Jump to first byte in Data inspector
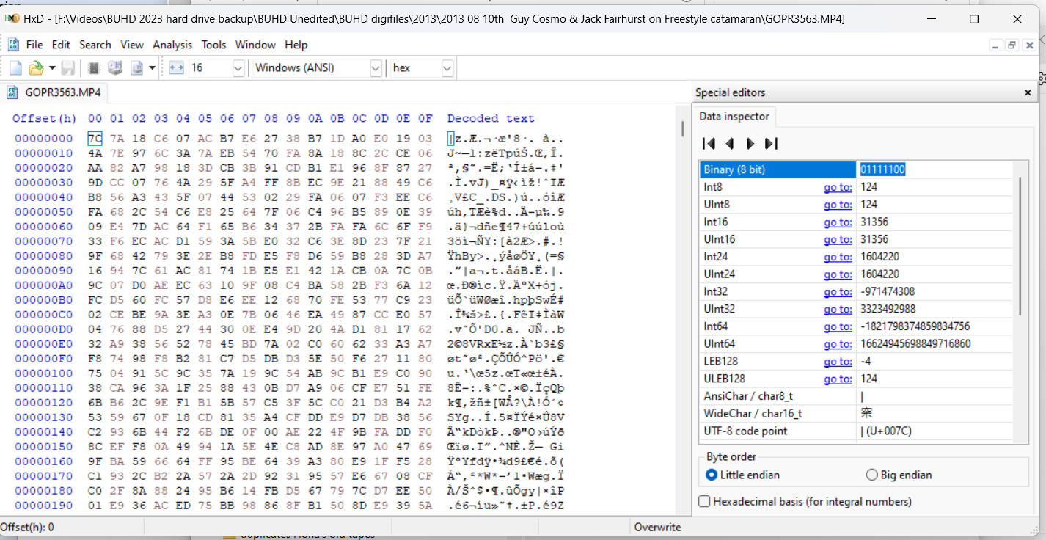 click(709, 144)
